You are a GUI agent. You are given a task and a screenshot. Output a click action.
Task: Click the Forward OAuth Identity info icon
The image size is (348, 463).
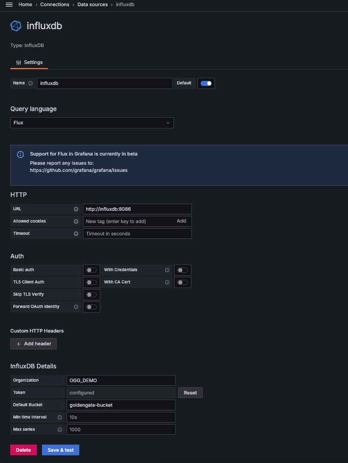[x=76, y=307]
